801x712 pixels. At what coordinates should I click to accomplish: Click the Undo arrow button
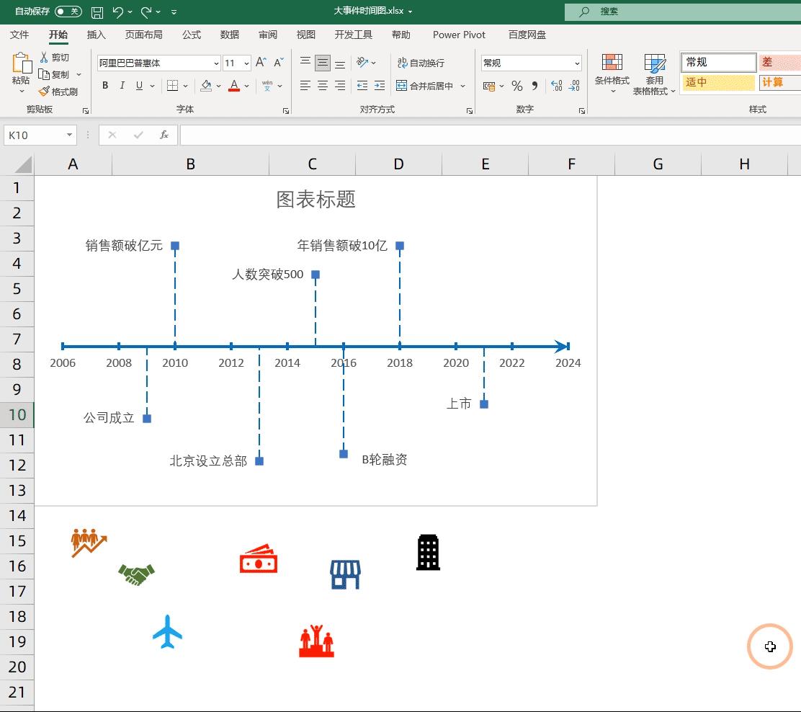pos(117,12)
